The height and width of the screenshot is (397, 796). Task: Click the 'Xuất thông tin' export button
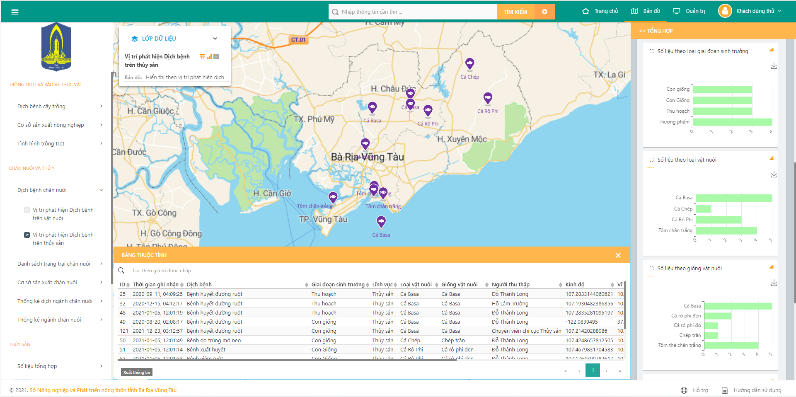136,372
